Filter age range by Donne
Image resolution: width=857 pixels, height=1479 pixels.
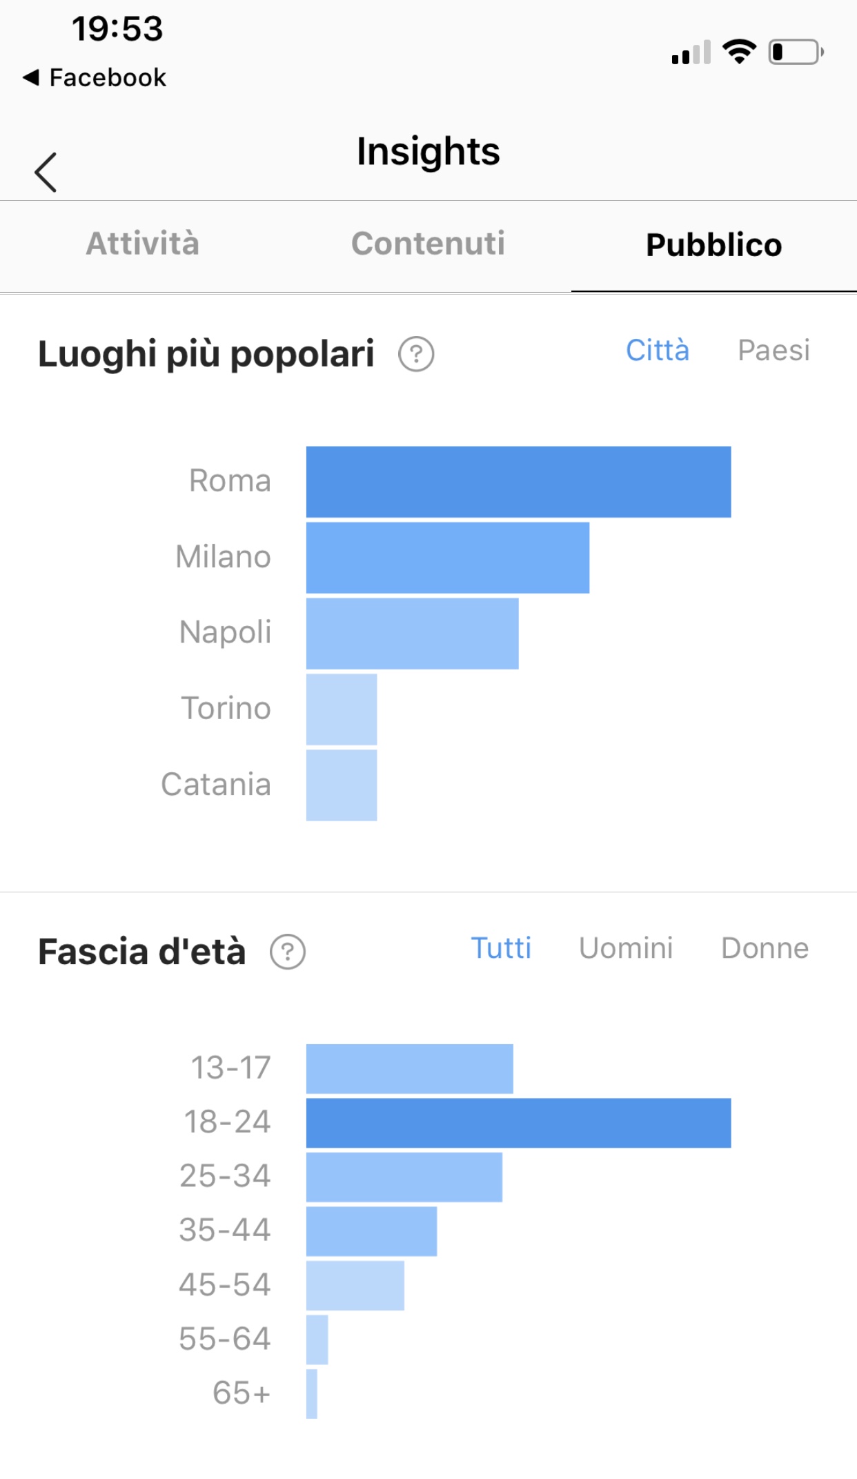765,948
